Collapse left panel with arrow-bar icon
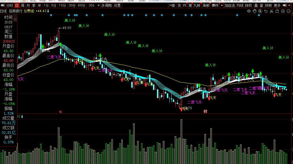Screen dimensions: 293x164 pyautogui.click(x=3, y=5)
